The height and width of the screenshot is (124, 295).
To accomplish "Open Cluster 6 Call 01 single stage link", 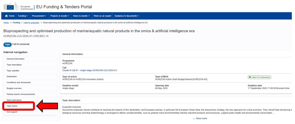I will 90,70.
